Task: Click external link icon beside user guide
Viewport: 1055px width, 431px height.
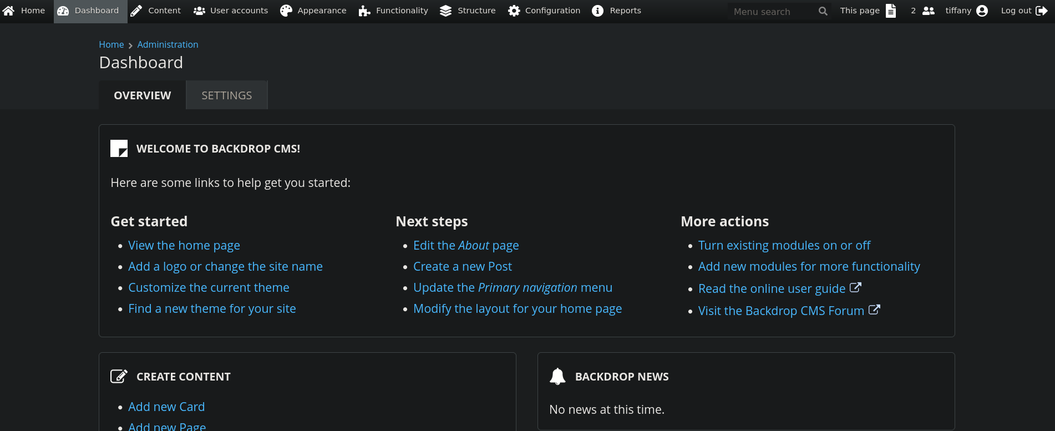Action: 856,287
